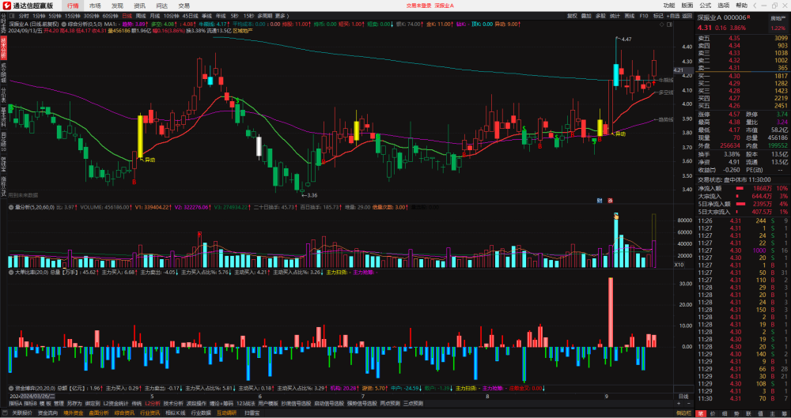The image size is (791, 418).
Task: Click the 房地产 sector button
Action: click(778, 19)
